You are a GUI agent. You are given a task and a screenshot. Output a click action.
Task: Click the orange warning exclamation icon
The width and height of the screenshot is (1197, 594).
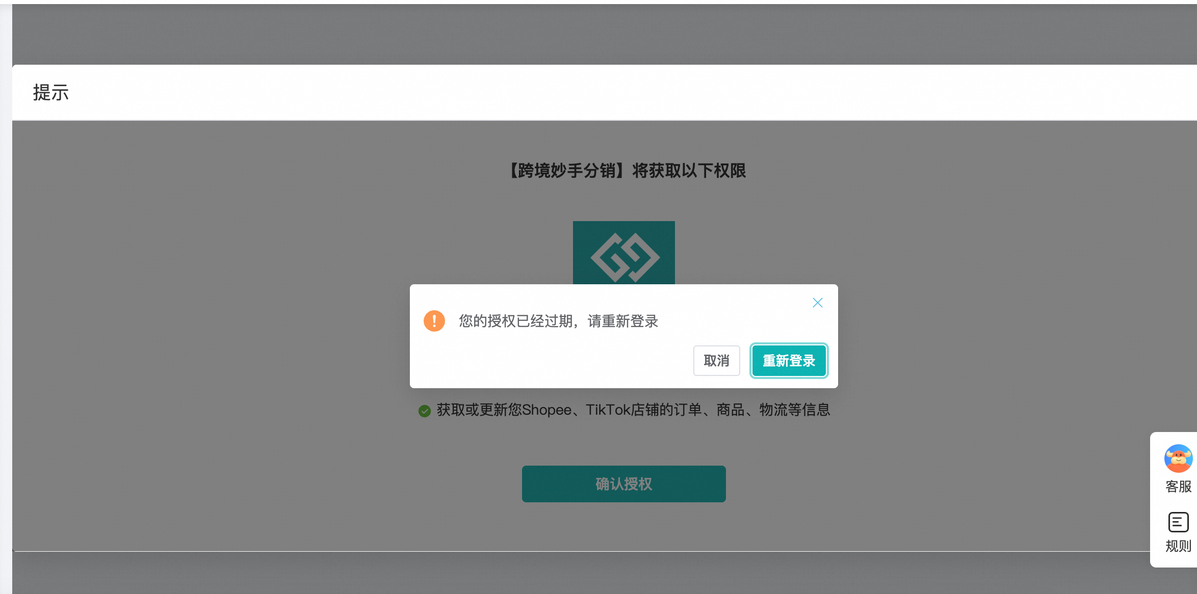click(x=434, y=321)
